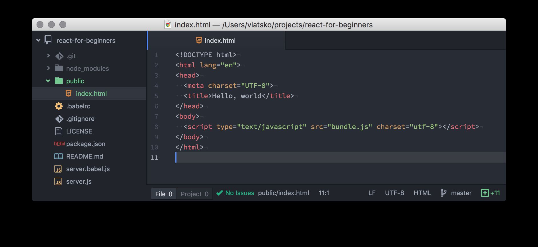Click line number 11 in the gutter
The width and height of the screenshot is (538, 247).
[x=154, y=157]
